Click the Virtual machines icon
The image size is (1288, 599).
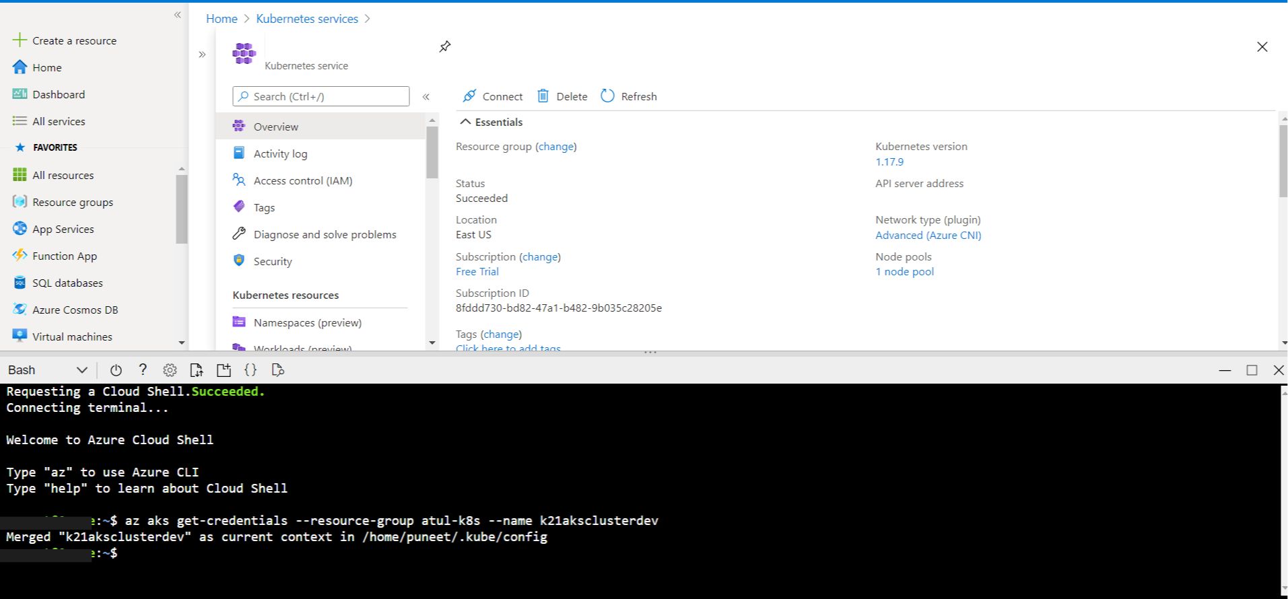[x=20, y=335]
